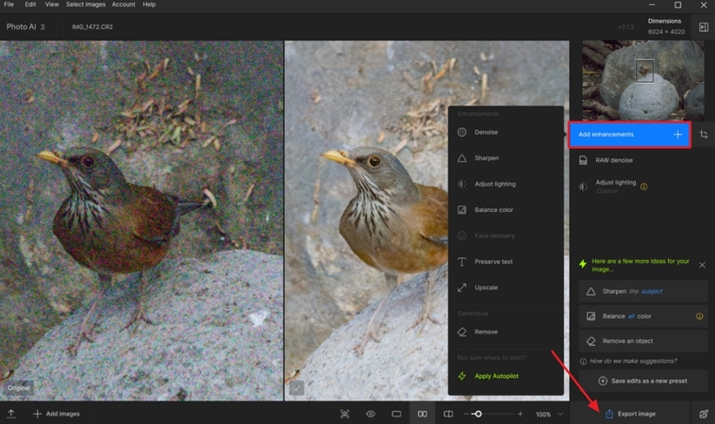Dismiss the suggestions panel with the X
The height and width of the screenshot is (424, 715).
pos(702,265)
